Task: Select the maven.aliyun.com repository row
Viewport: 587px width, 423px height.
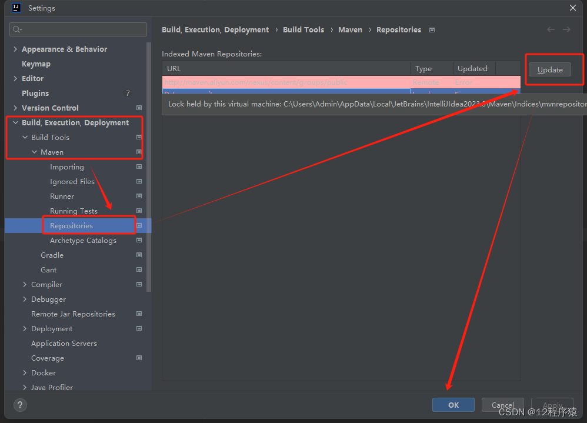Action: pos(341,82)
